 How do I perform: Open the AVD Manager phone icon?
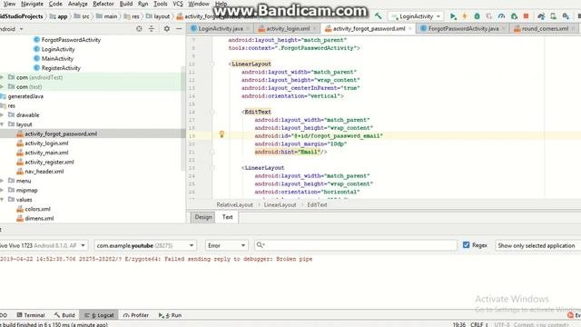(x=553, y=16)
